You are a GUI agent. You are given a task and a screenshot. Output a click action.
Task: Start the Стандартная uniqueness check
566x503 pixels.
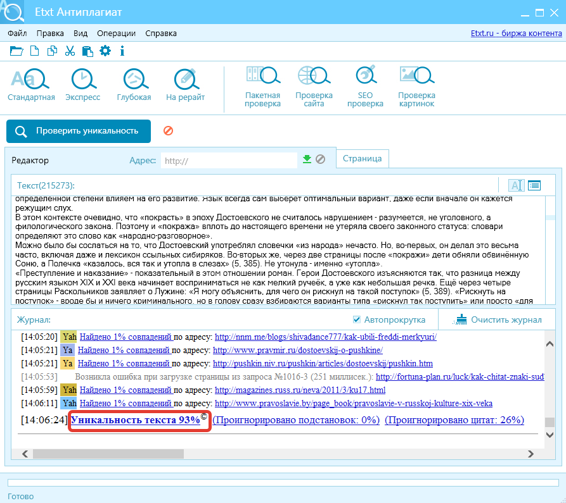(x=31, y=85)
